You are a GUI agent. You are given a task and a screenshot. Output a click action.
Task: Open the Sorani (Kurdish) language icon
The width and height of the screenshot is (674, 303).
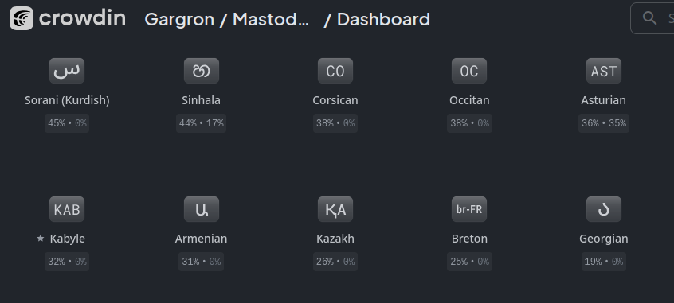pos(67,71)
